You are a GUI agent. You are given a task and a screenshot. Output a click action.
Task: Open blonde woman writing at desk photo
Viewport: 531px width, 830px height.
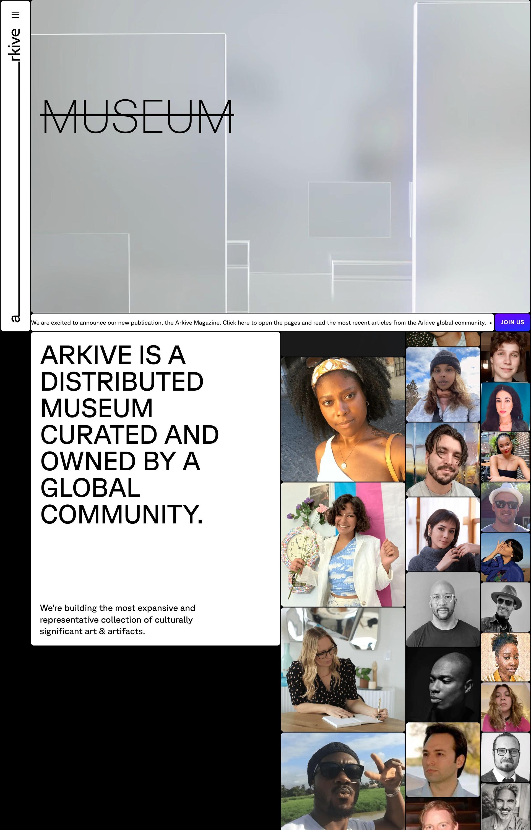point(343,669)
